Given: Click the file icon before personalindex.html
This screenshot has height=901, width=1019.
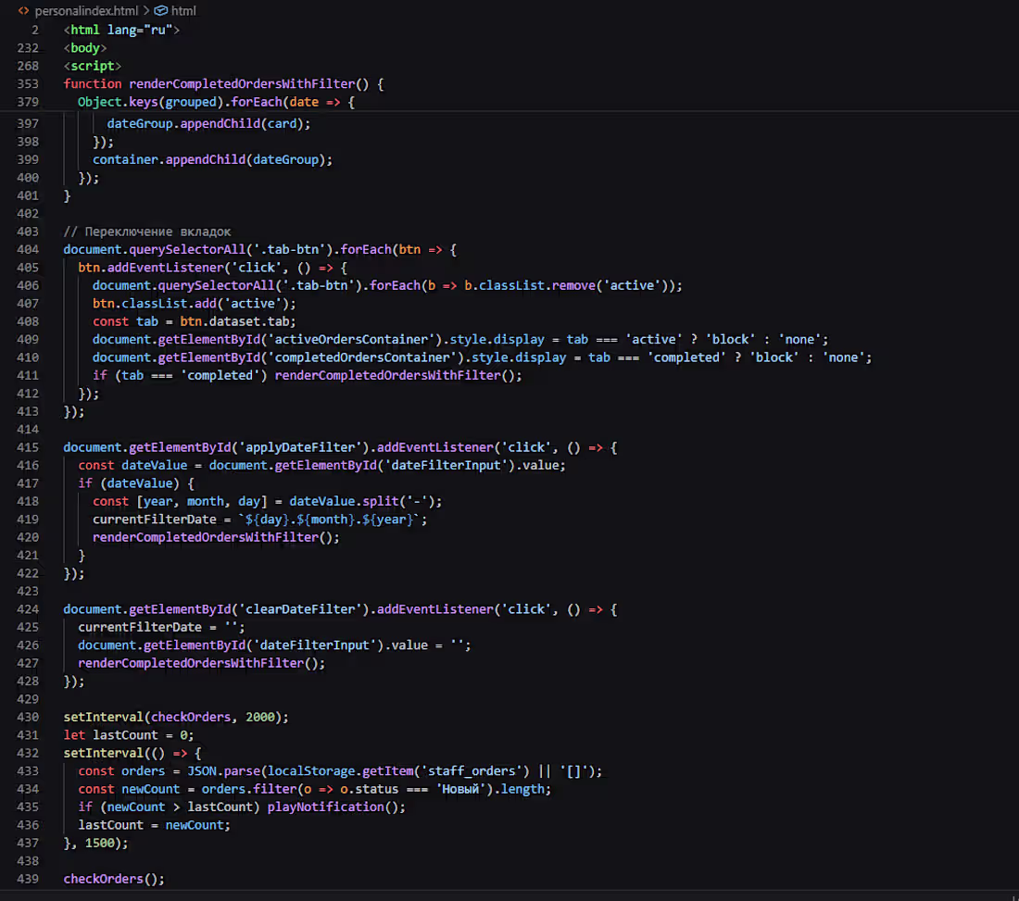Looking at the screenshot, I should [x=23, y=10].
